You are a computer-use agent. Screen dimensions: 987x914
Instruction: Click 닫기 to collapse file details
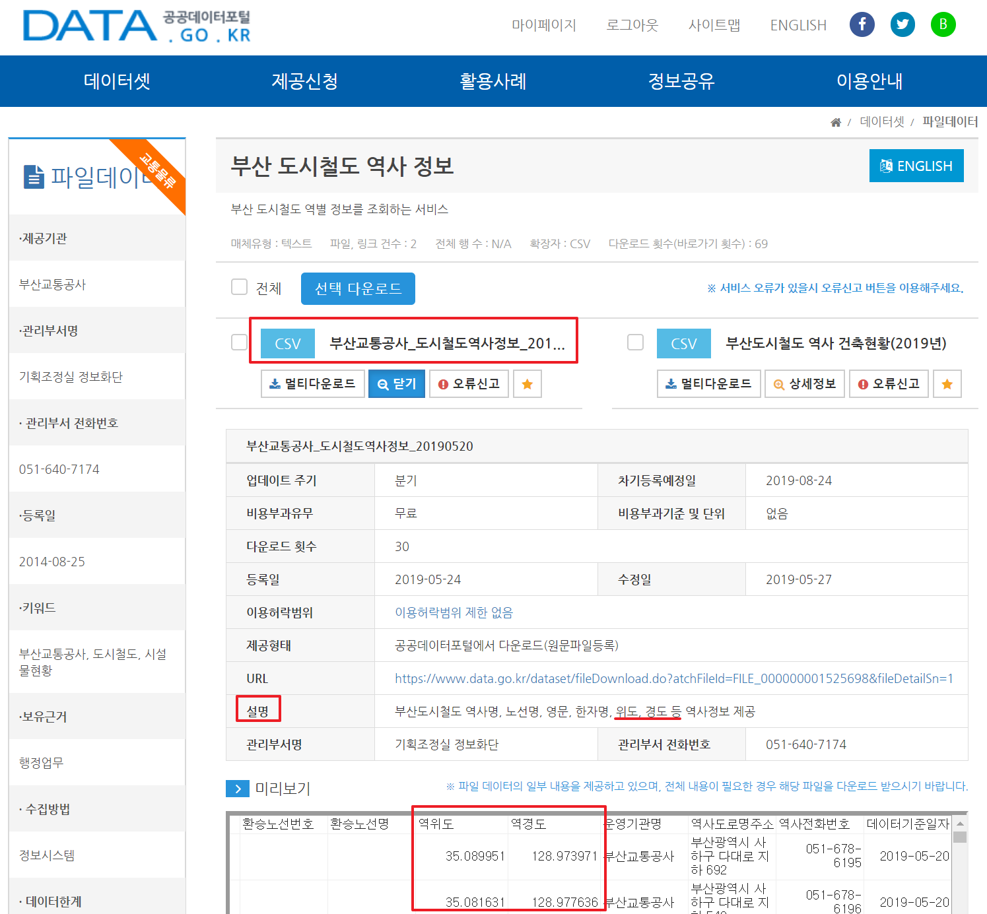pyautogui.click(x=397, y=384)
